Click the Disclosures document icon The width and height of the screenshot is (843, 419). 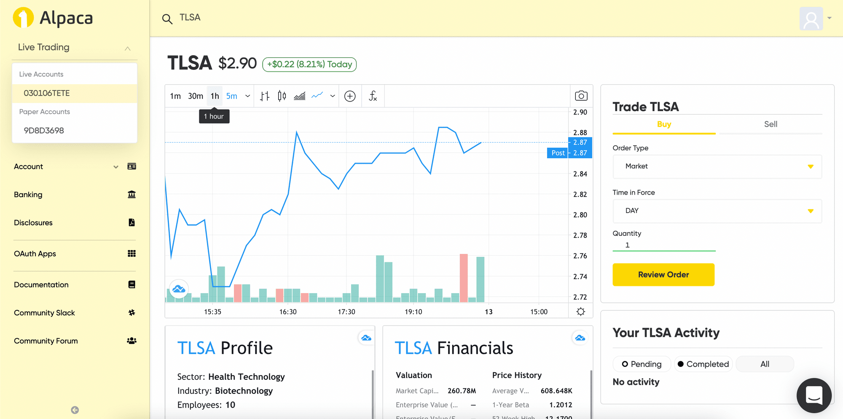(132, 222)
